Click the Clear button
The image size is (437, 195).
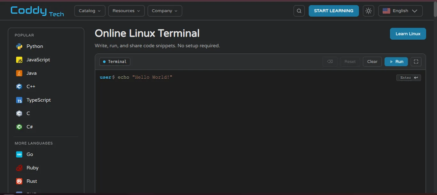pos(372,62)
